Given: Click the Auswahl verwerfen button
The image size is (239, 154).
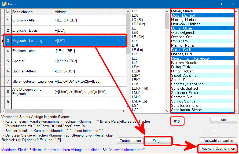Looking at the screenshot, I should point(218,141).
